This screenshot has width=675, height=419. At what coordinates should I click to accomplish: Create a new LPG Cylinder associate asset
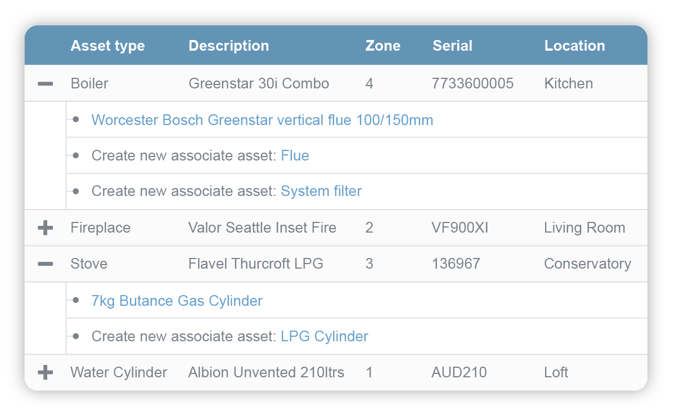coord(324,336)
